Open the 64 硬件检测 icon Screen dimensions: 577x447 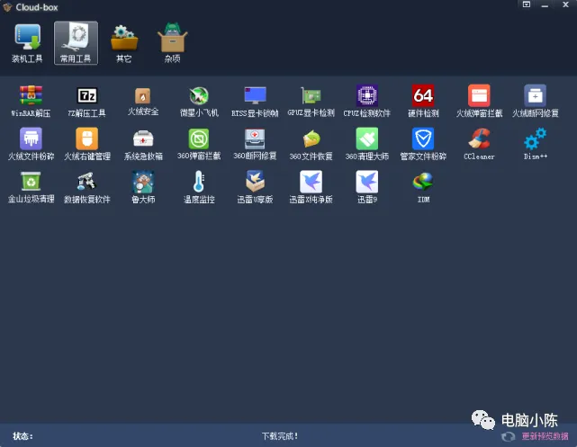click(x=423, y=101)
